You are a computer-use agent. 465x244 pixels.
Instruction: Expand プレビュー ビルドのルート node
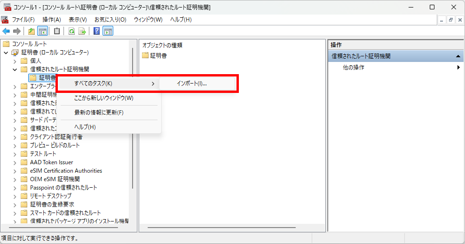point(15,145)
